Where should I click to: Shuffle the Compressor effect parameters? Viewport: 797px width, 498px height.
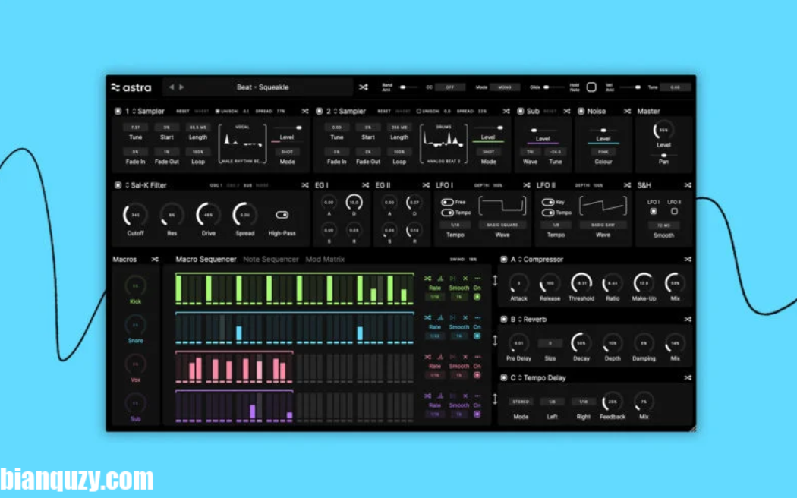687,260
